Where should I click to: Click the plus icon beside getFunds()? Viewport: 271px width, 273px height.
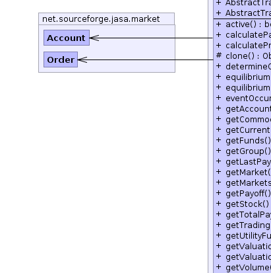click(219, 140)
